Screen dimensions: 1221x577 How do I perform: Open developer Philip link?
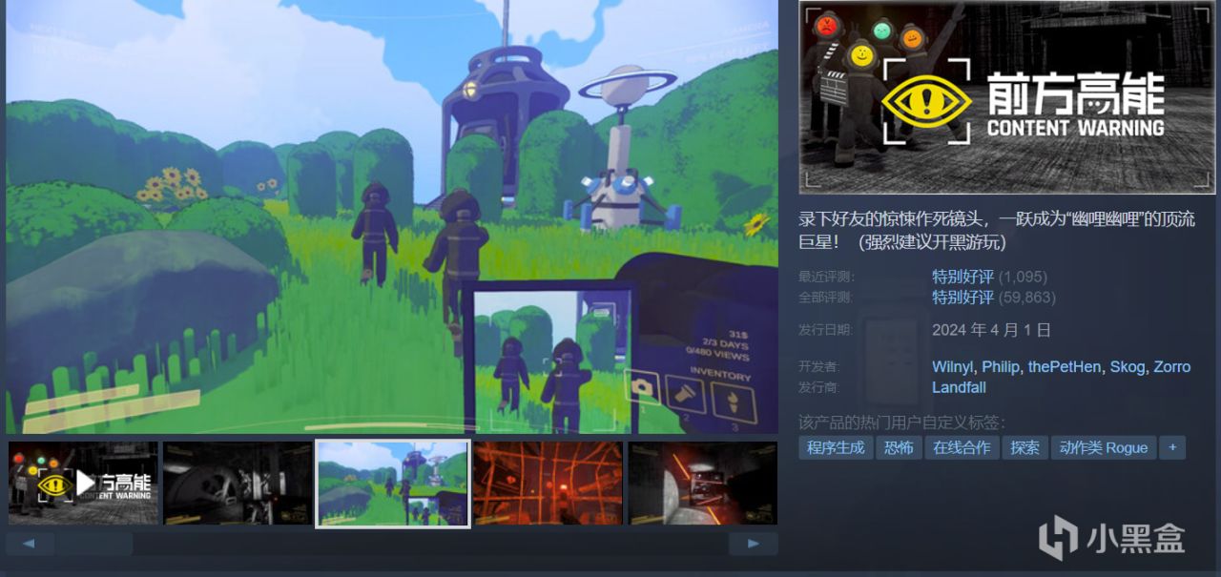1001,367
